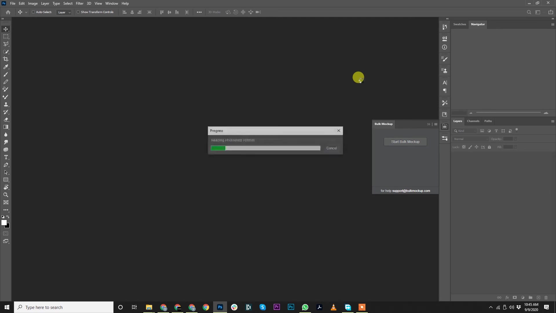Viewport: 556px width, 313px height.
Task: Click the Align left edges icon
Action: click(125, 12)
